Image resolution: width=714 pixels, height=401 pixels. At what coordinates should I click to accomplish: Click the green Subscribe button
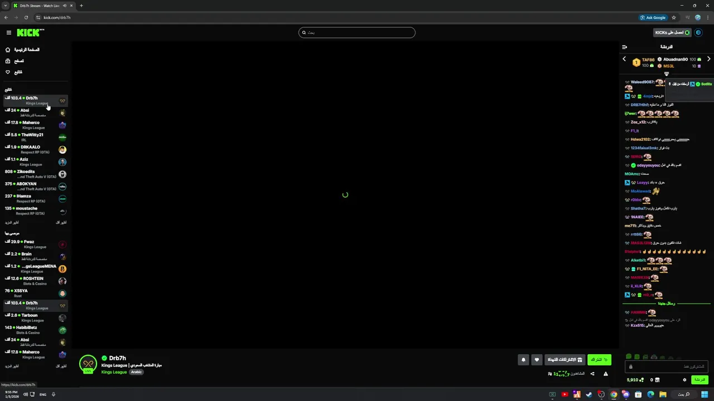[x=599, y=360]
